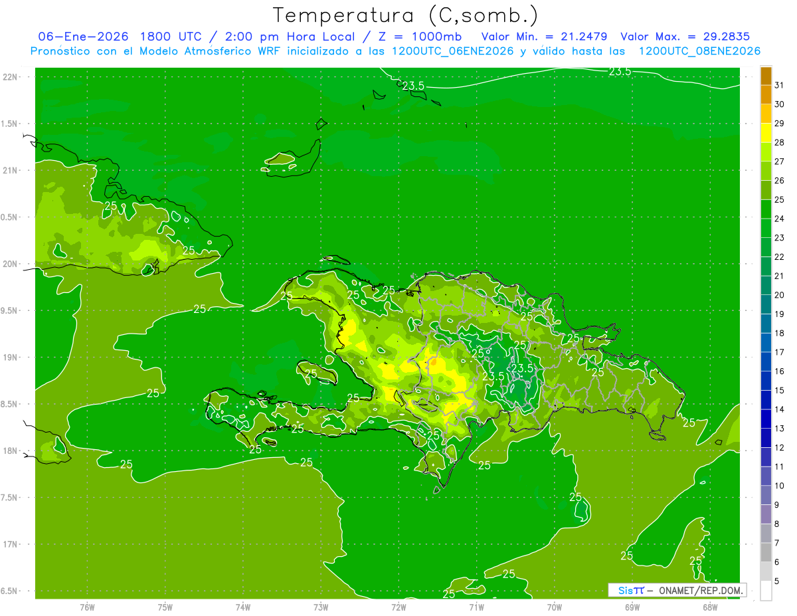Click the colorbar swatch between 24 and 25
Viewport: 797px width, 616px height.
pyautogui.click(x=766, y=209)
